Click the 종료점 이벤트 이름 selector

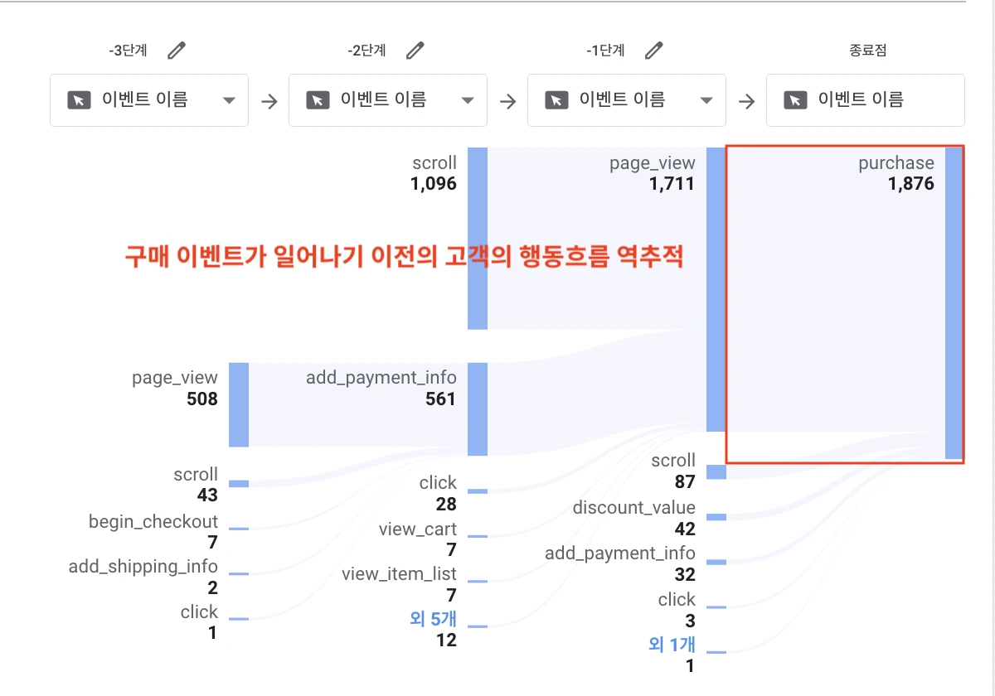coord(866,100)
